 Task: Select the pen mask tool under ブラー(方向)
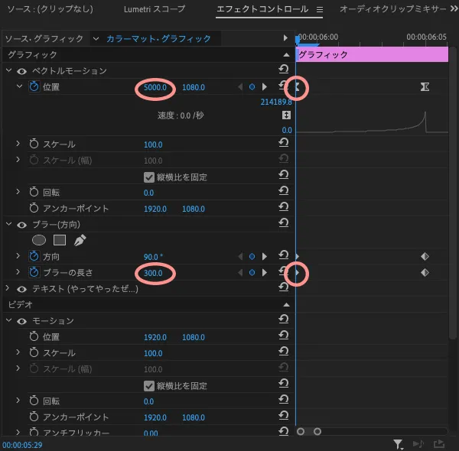pyautogui.click(x=80, y=240)
